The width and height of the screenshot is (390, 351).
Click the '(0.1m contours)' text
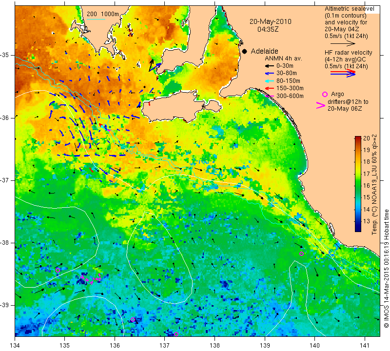click(x=346, y=16)
